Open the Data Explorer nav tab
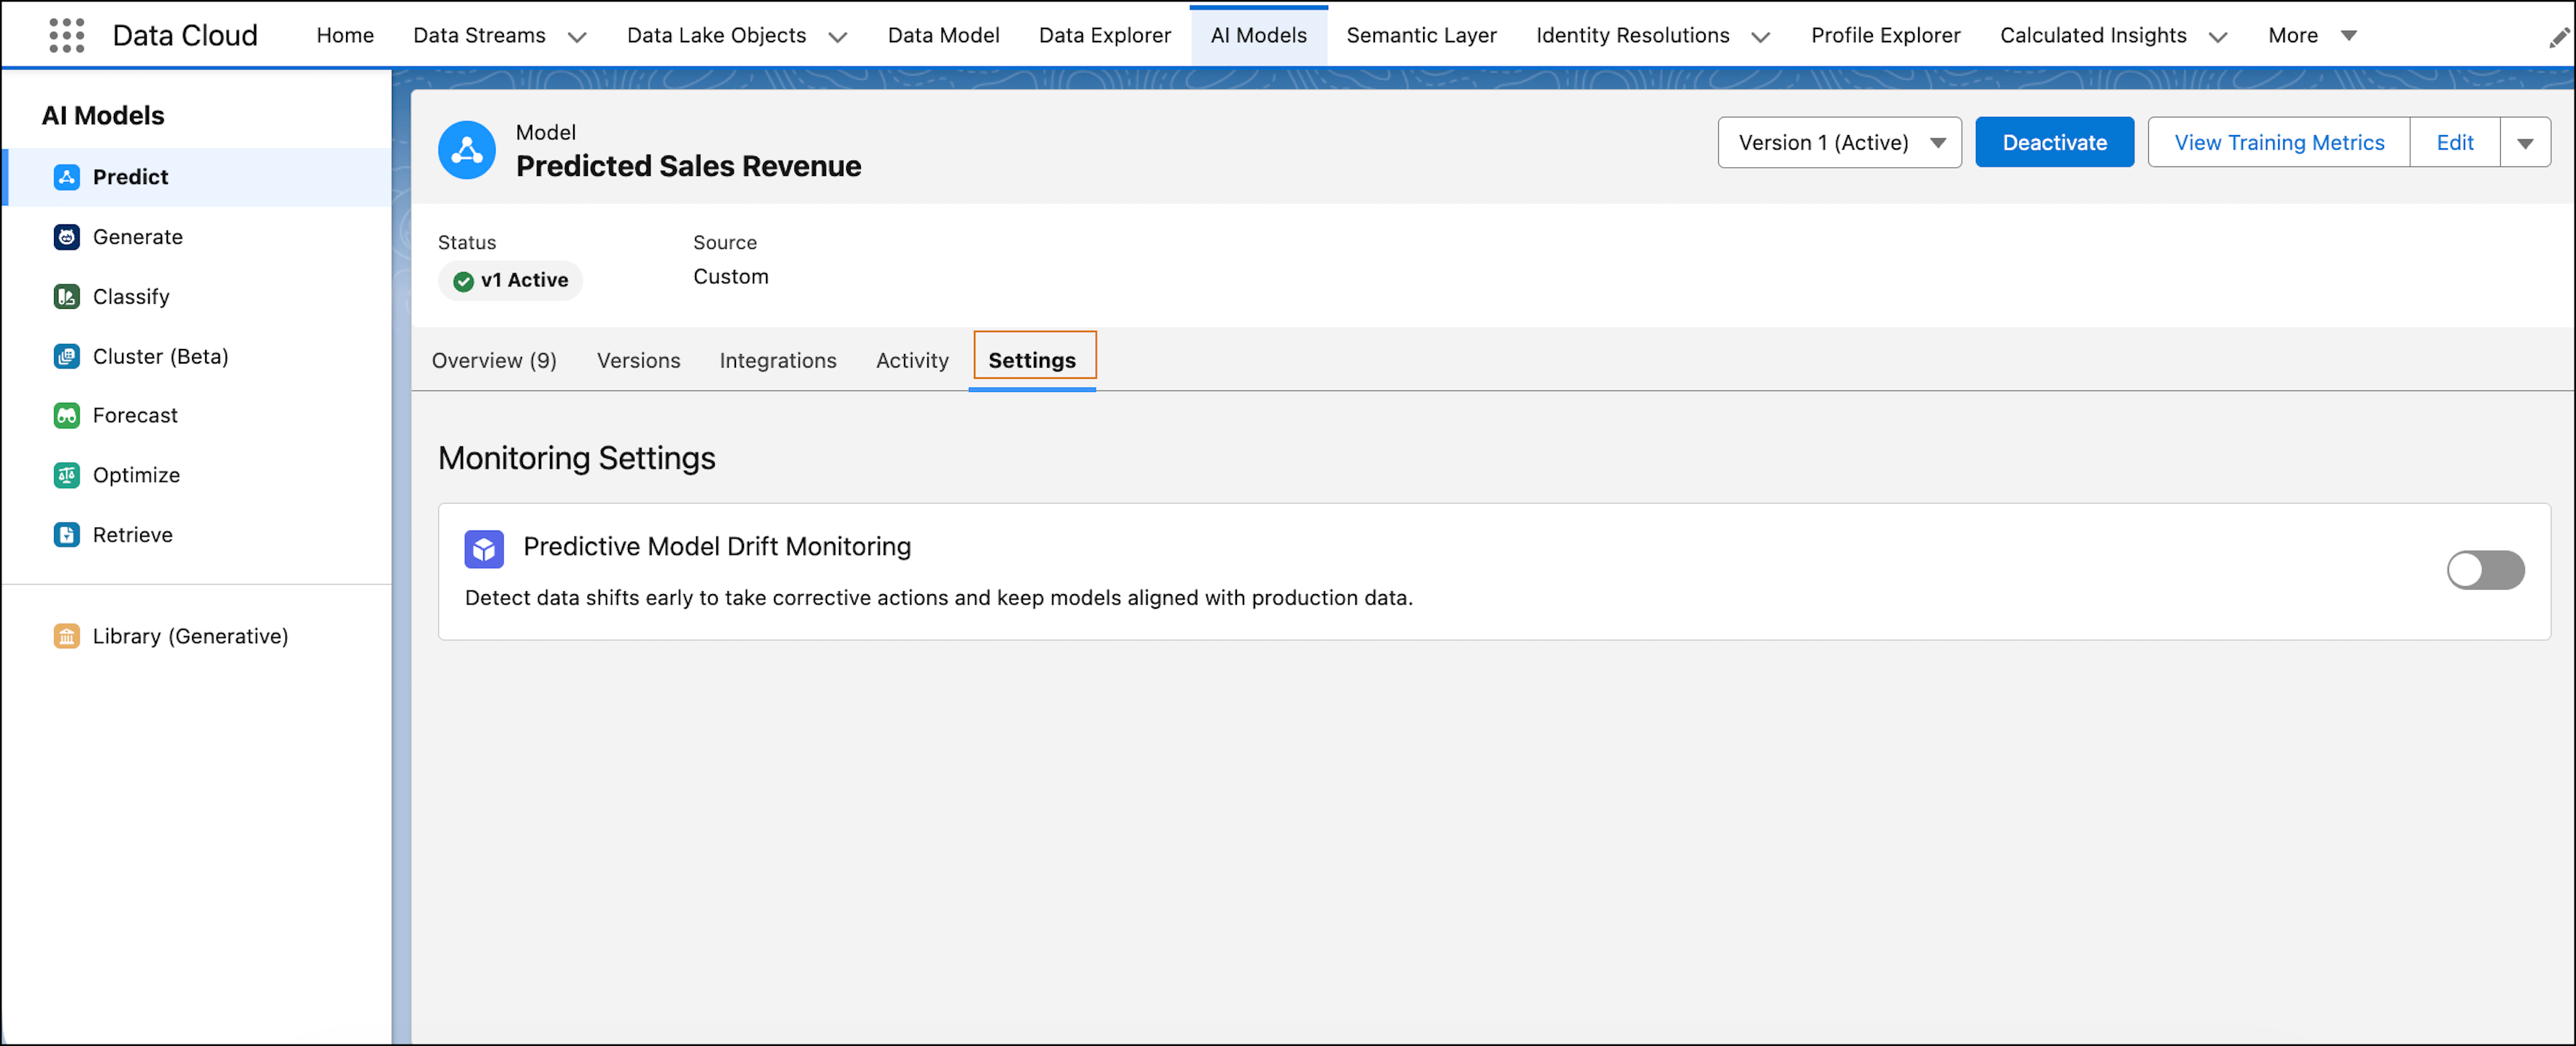Screen dimensions: 2576x1046 (x=1105, y=35)
